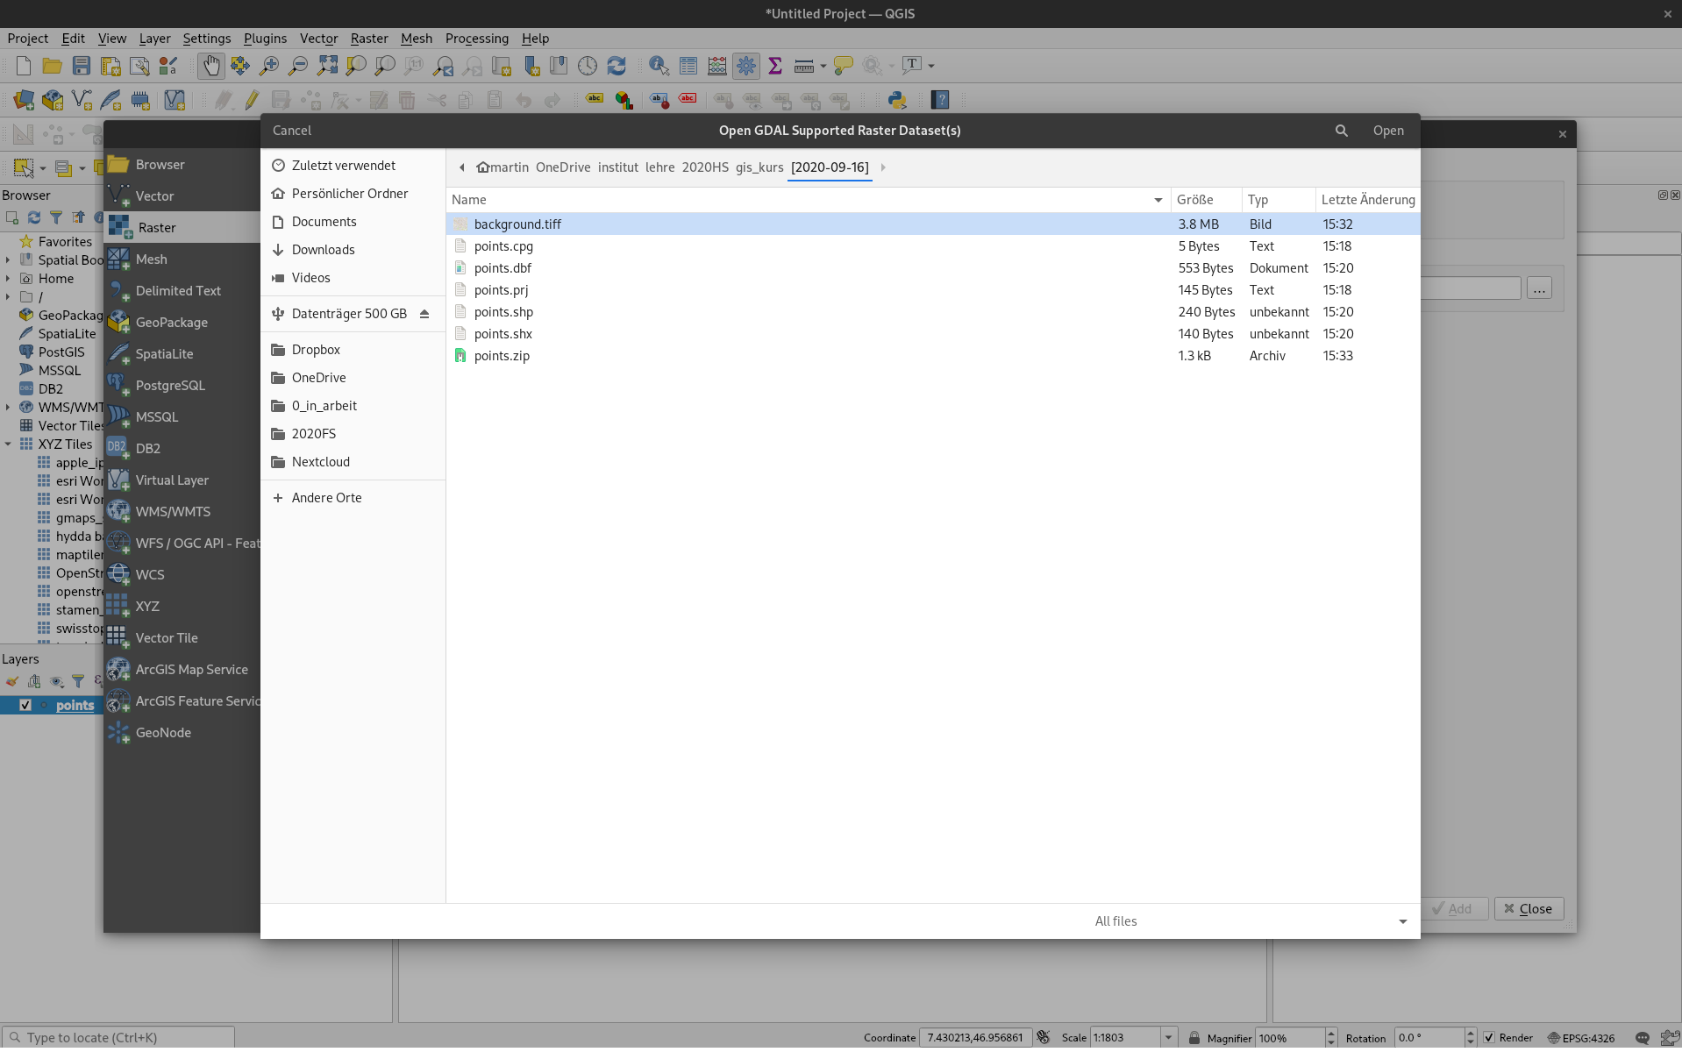Open the Statistical Summary sigma icon

(x=775, y=66)
